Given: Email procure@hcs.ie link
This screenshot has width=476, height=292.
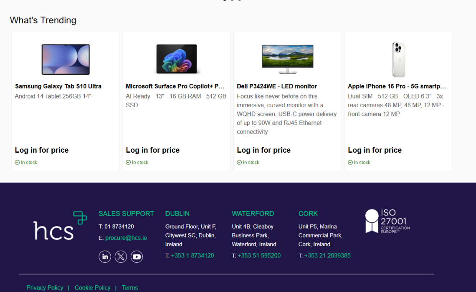Looking at the screenshot, I should pos(126,238).
